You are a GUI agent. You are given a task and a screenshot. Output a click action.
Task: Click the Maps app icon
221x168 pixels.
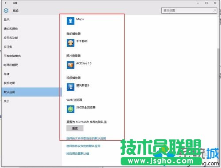pos(70,21)
